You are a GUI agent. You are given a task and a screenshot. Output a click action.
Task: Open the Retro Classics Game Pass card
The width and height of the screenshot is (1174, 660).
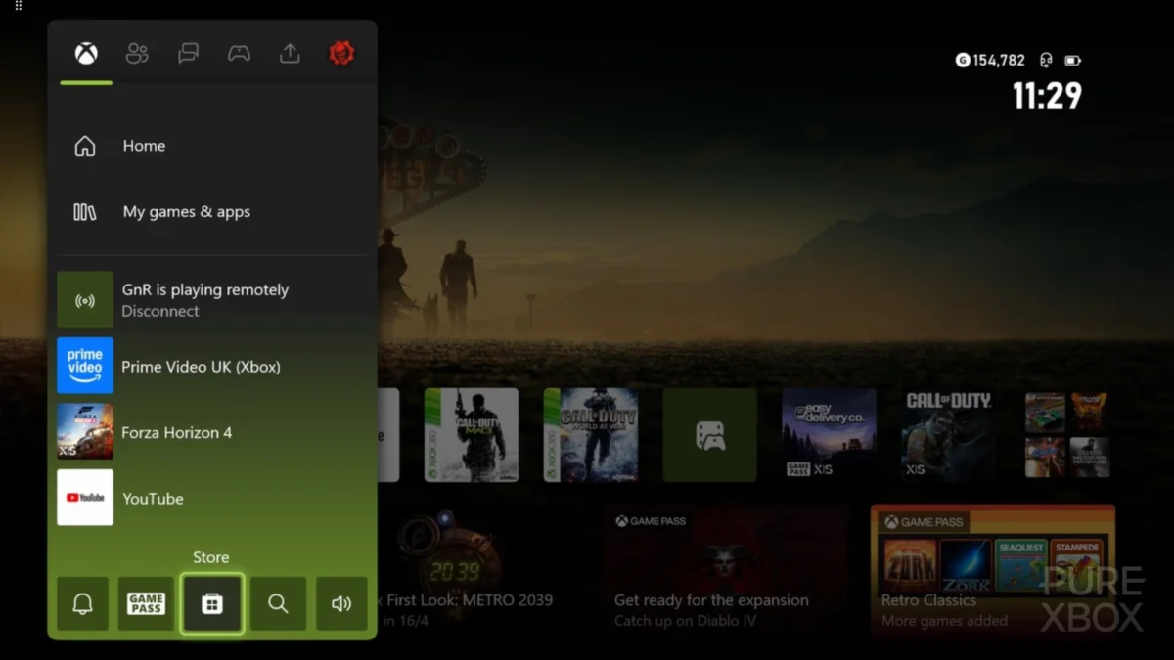(991, 572)
